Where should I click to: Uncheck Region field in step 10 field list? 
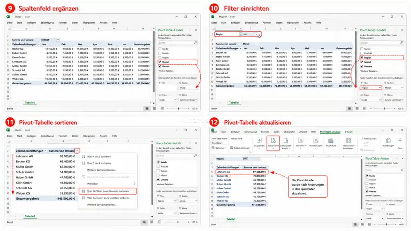coord(362,58)
